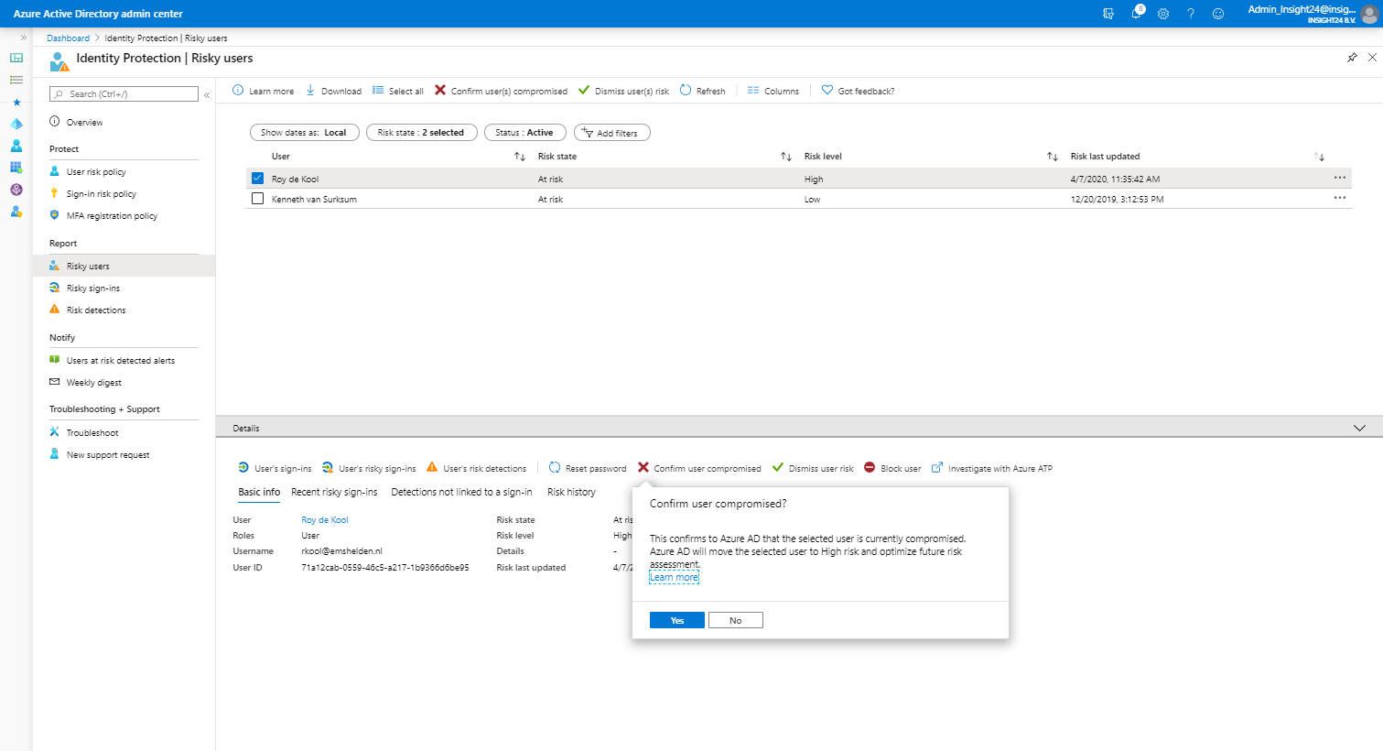Click the Add filters button
This screenshot has width=1383, height=751.
[611, 133]
